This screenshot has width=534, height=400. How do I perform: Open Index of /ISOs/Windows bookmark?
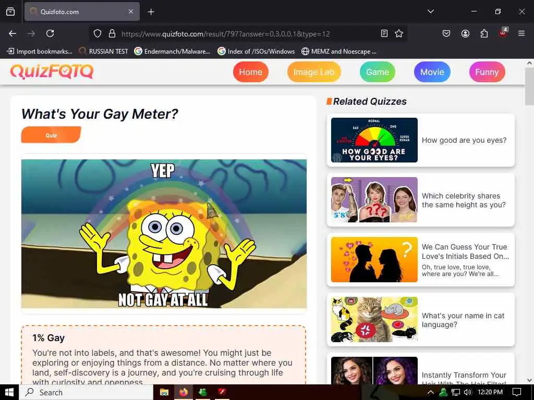(256, 52)
